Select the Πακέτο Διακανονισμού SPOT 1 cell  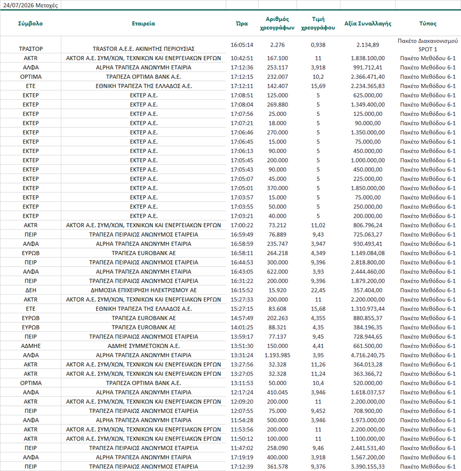428,45
